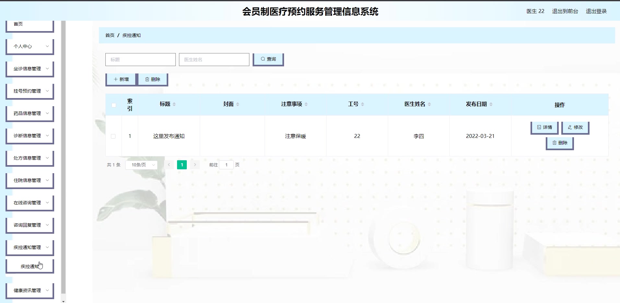Expand the 挂号预约管理 menu section

[30, 91]
